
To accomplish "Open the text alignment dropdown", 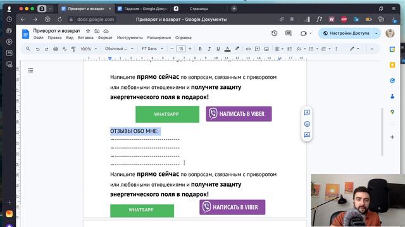I will 279,49.
